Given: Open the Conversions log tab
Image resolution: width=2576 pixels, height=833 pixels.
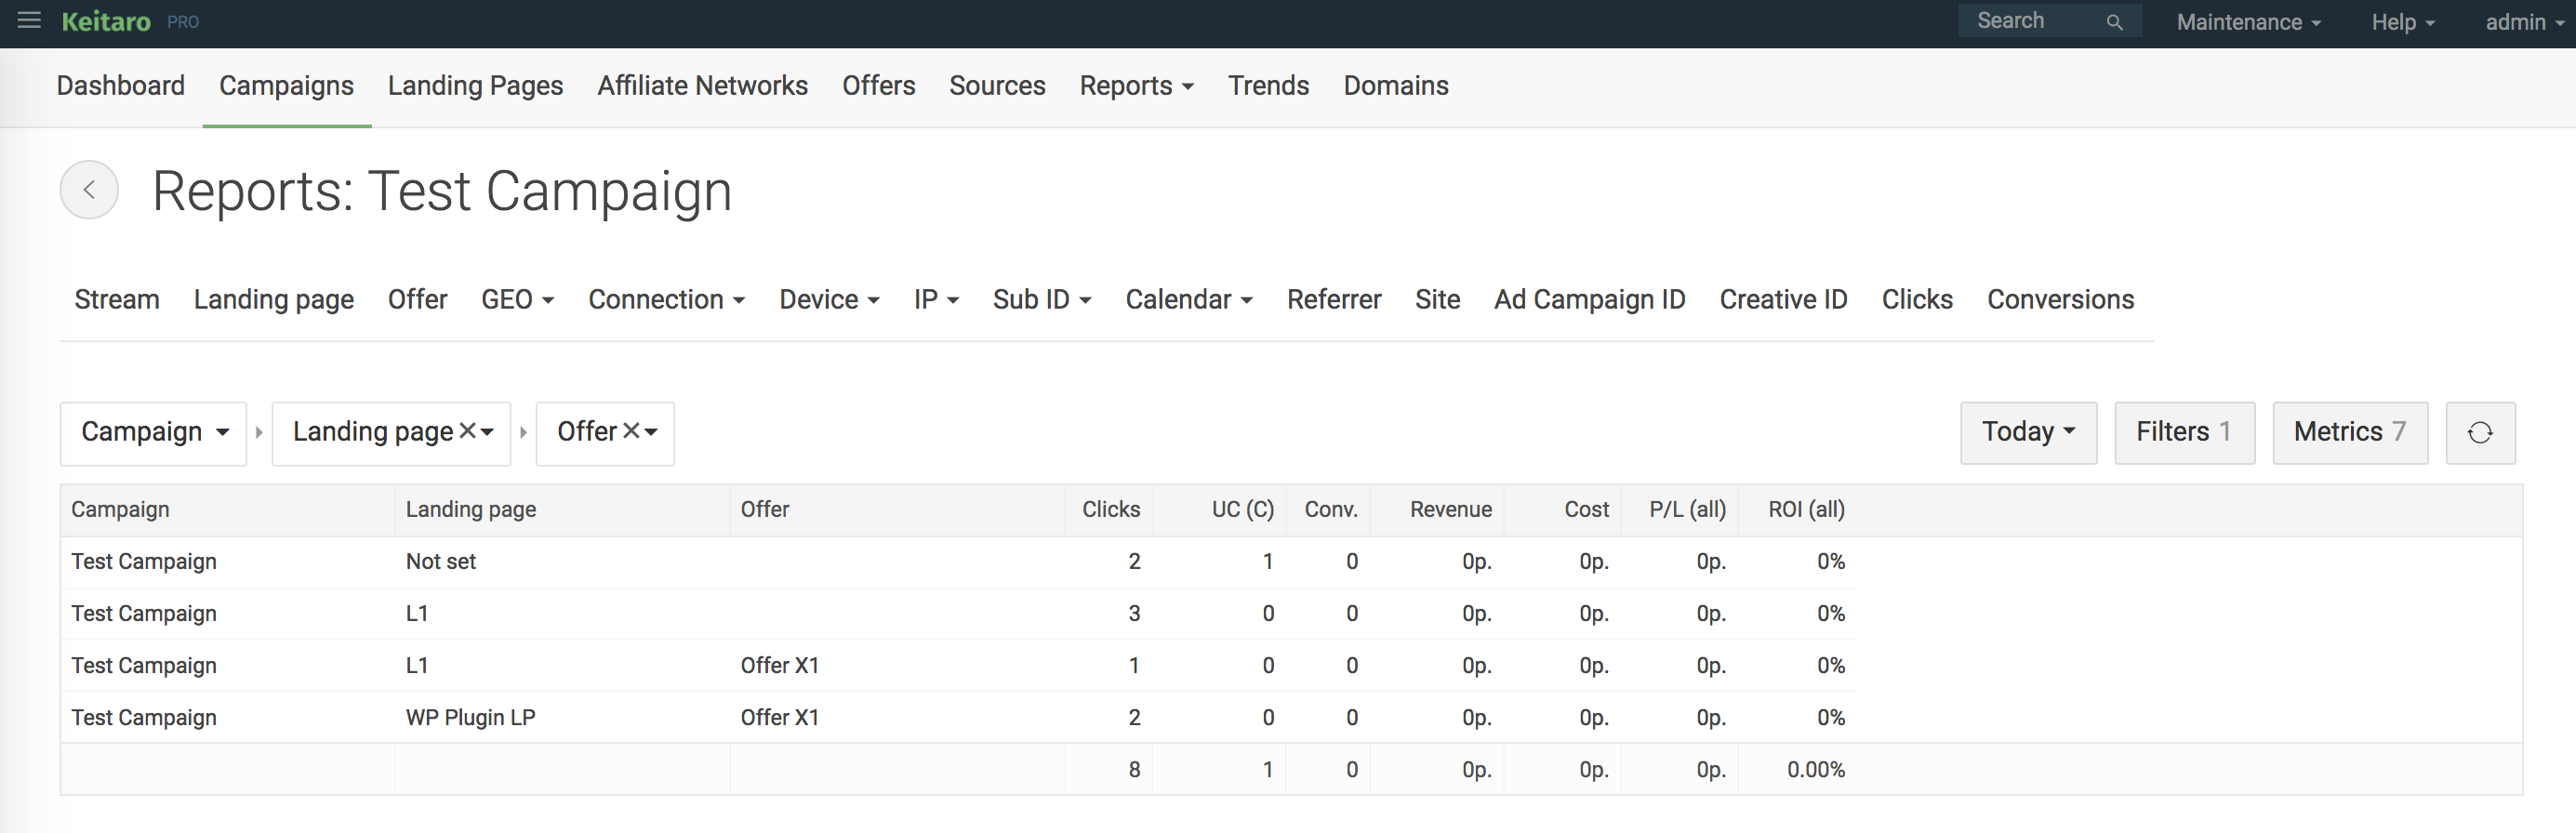Looking at the screenshot, I should point(2060,299).
